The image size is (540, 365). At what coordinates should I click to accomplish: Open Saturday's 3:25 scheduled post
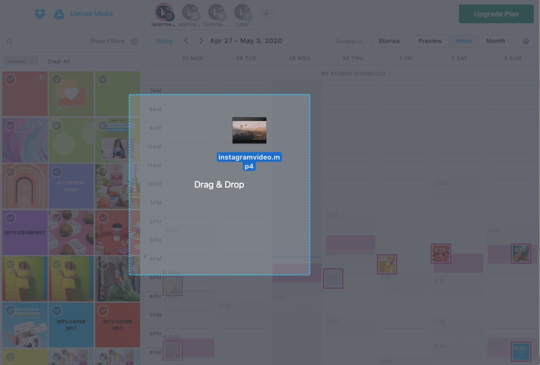(x=441, y=254)
